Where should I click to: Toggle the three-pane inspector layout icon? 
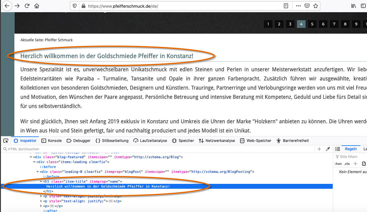[338, 149]
